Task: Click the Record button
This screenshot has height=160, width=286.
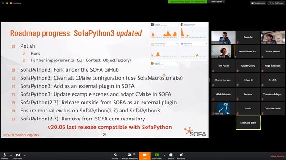Action: point(171,156)
